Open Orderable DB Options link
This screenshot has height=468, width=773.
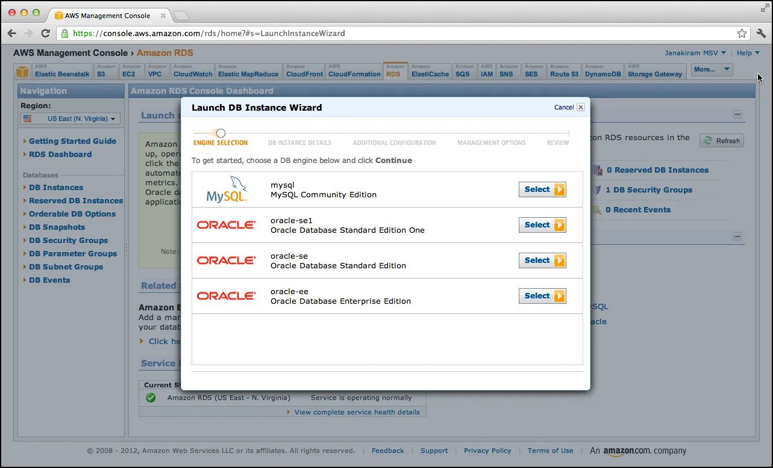72,214
